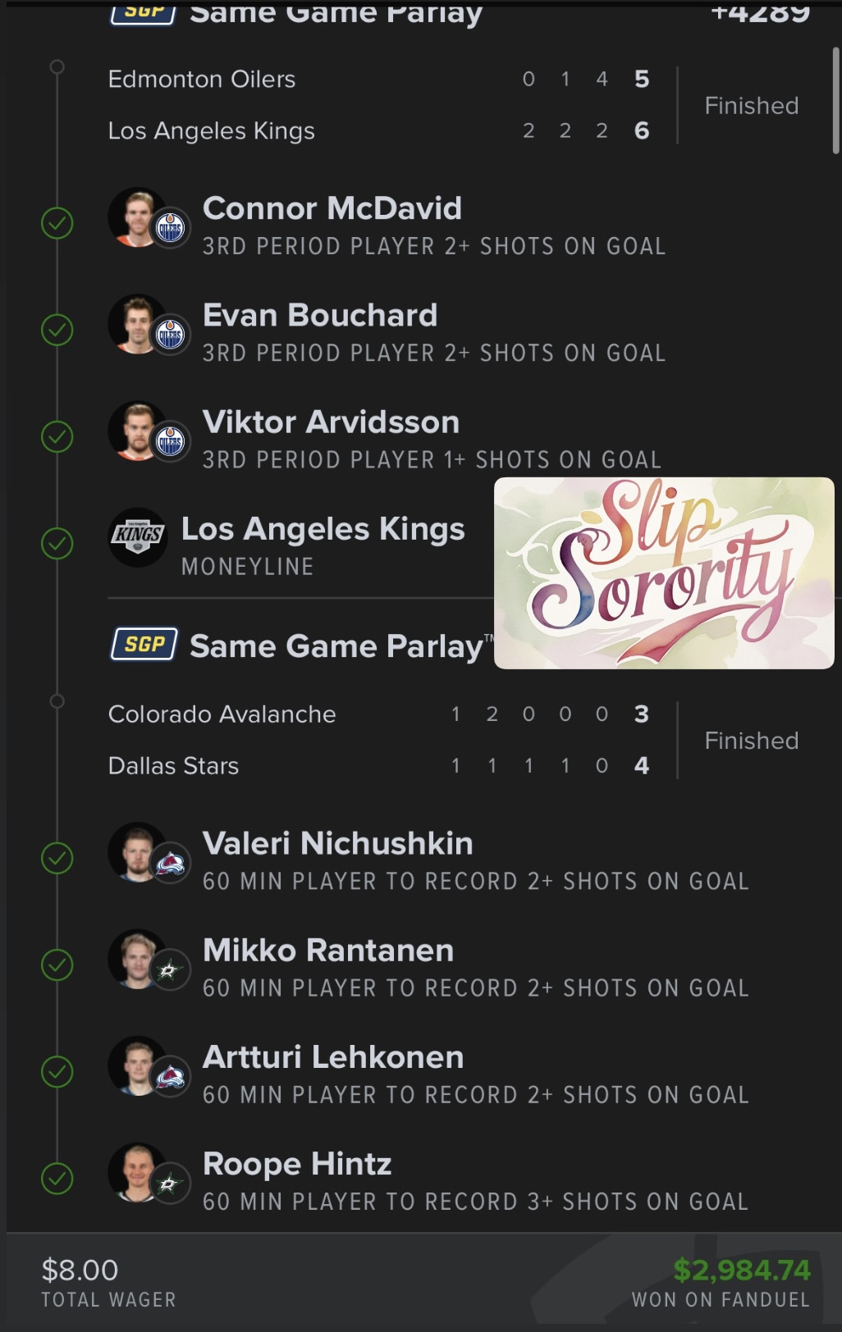Click the green checkmark beside Kings Moneyline
Viewport: 842px width, 1332px height.
(57, 543)
